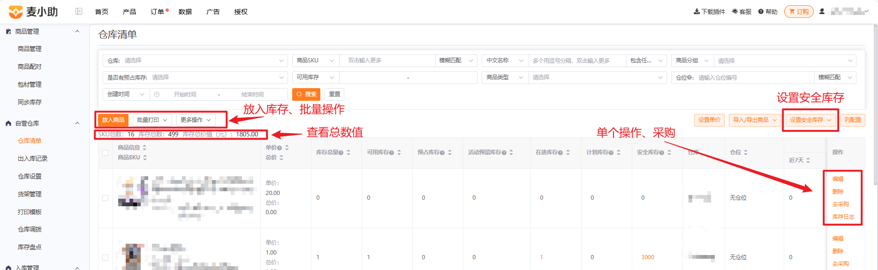878x270 pixels.
Task: Click the help icon next to 单价 header
Action: [x=280, y=148]
